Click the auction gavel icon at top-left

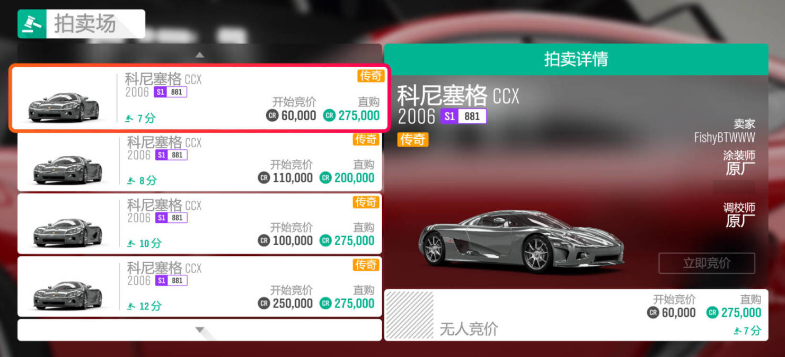tap(31, 24)
